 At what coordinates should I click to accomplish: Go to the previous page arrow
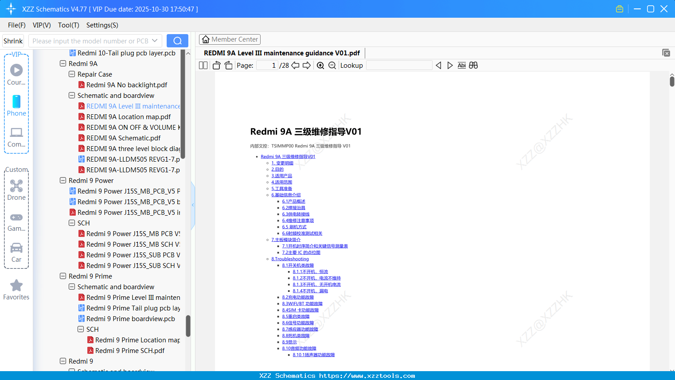295,66
